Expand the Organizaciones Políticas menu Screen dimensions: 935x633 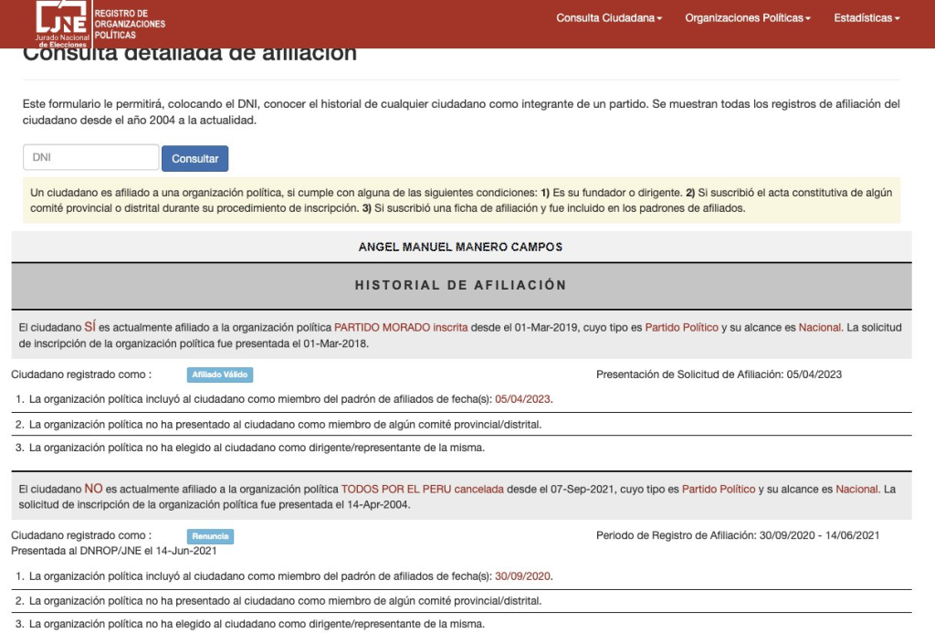[x=747, y=18]
